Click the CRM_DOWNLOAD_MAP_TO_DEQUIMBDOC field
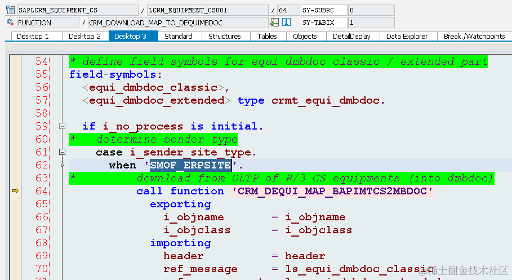 [x=178, y=23]
